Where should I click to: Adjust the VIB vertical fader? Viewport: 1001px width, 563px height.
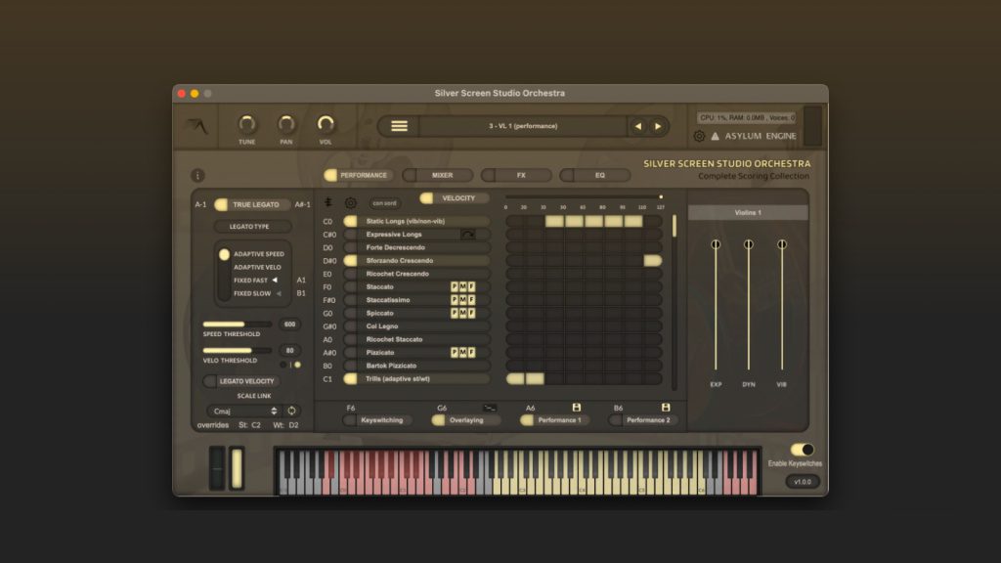(x=782, y=306)
